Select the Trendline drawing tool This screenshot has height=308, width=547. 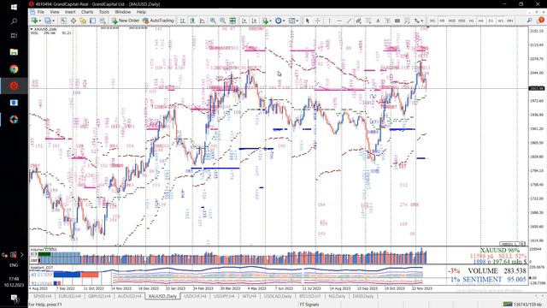(349, 21)
